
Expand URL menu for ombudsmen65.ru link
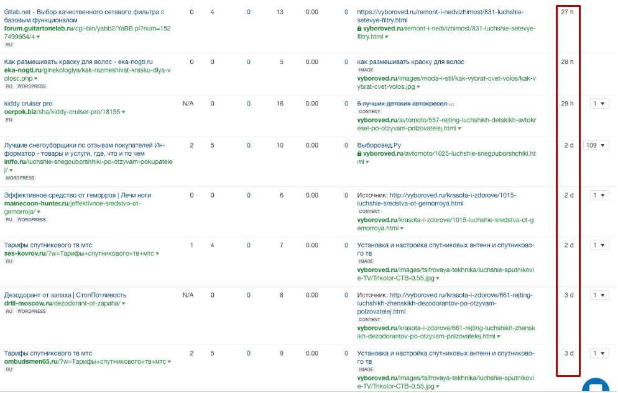click(168, 361)
